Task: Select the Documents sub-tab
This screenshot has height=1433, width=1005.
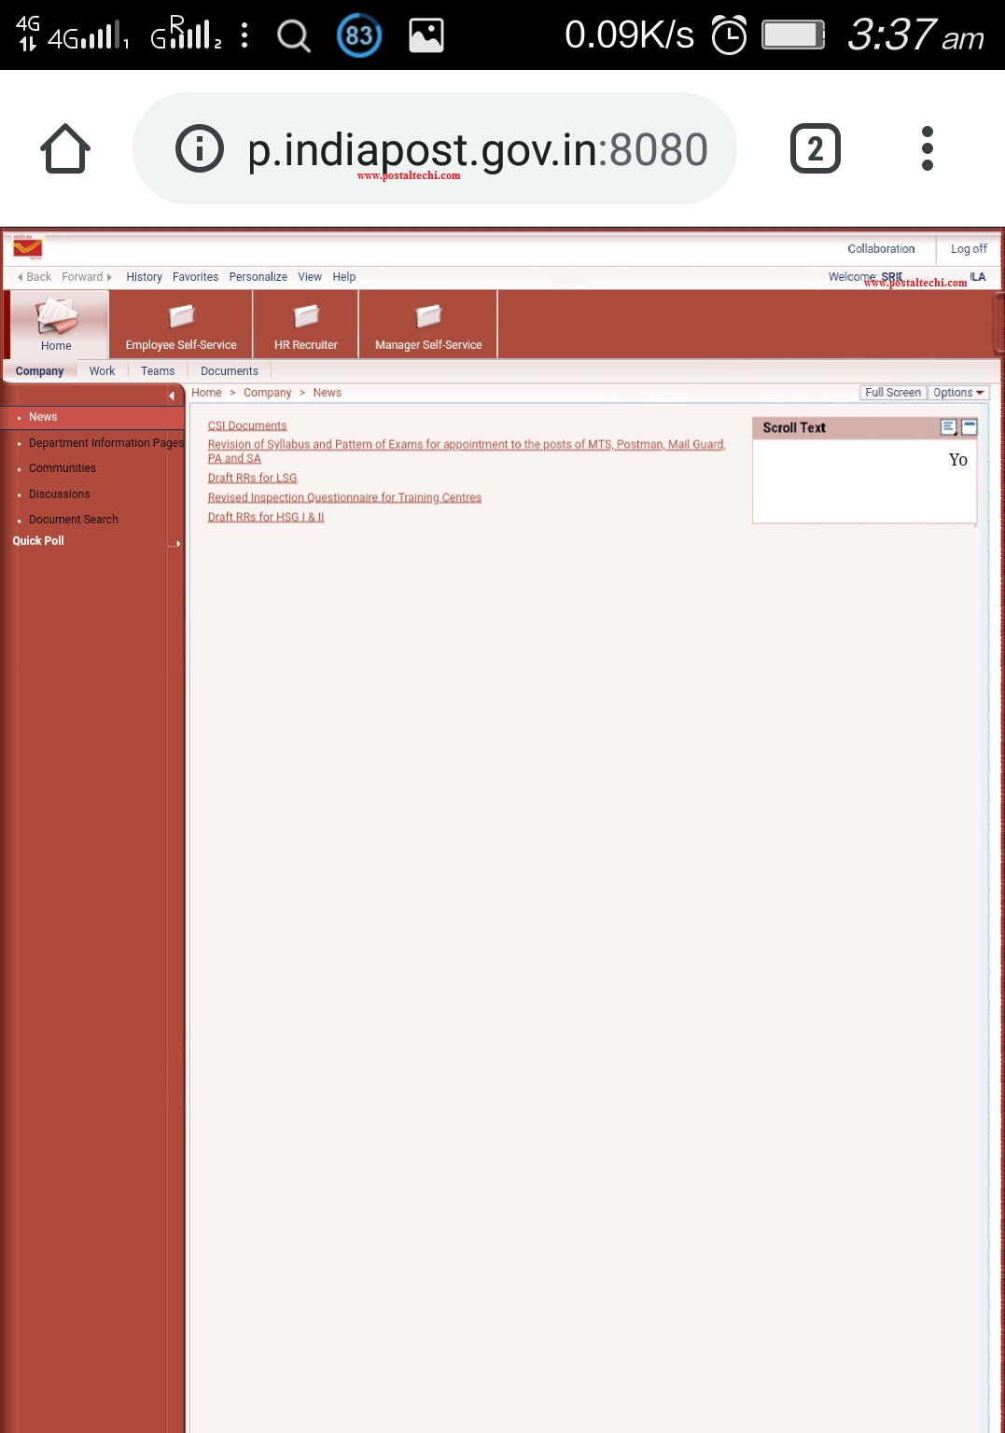Action: tap(230, 371)
